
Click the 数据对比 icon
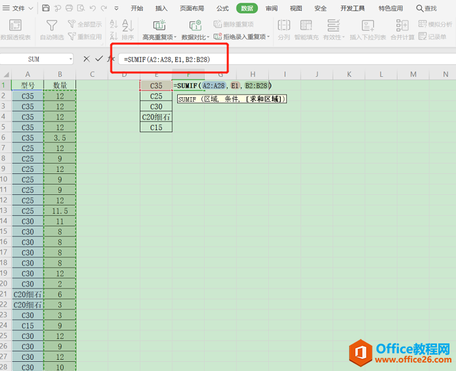coord(195,26)
